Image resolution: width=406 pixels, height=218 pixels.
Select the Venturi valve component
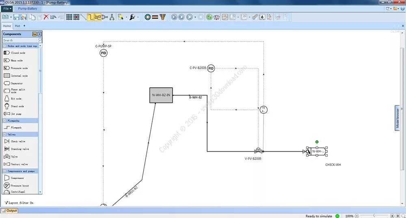[16, 164]
